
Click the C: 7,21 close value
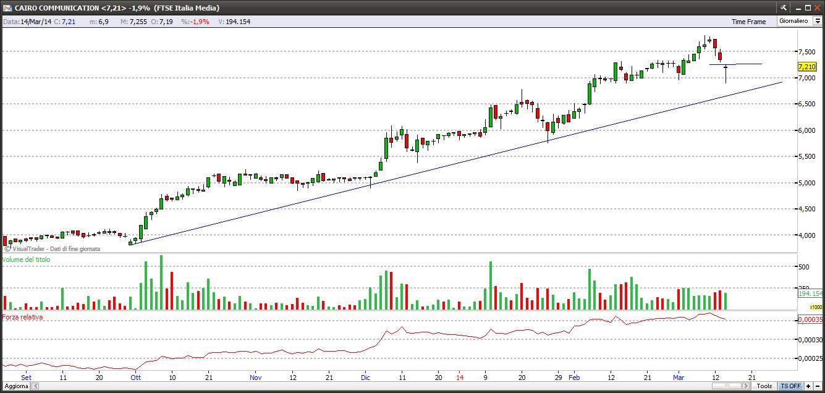pos(65,22)
